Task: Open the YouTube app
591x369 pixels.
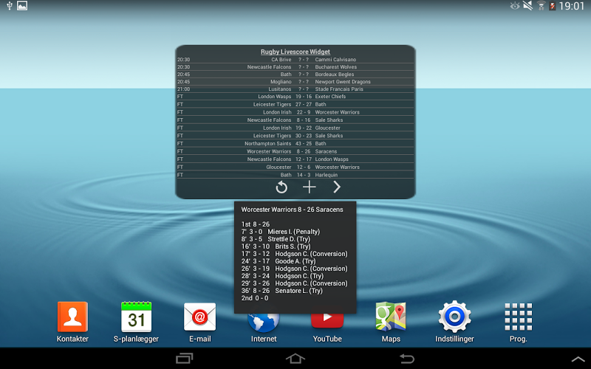Action: (x=327, y=328)
